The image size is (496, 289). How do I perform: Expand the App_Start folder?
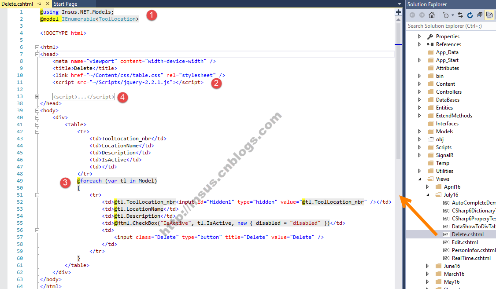pyautogui.click(x=419, y=60)
